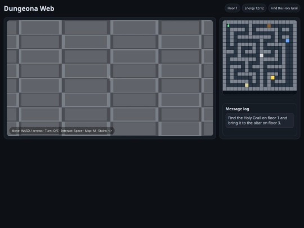The width and height of the screenshot is (304, 228).
Task: Click the Energy 12/12 indicator pill
Action: pos(254,8)
